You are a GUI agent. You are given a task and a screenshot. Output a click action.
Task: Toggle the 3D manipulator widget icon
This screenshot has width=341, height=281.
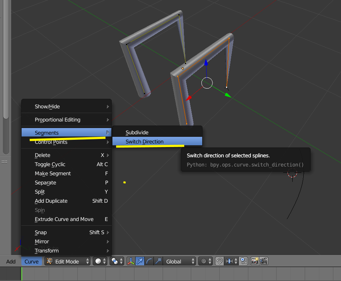coord(131,261)
